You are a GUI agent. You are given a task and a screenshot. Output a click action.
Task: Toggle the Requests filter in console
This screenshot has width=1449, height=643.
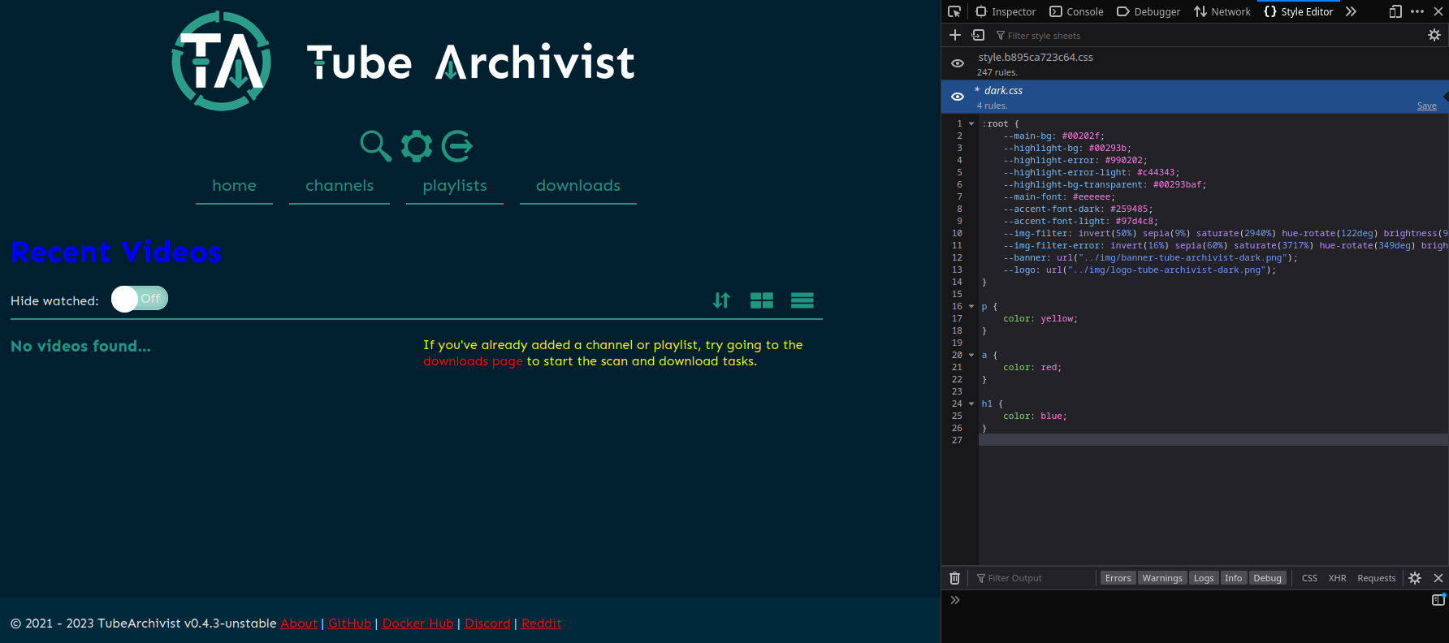1377,578
